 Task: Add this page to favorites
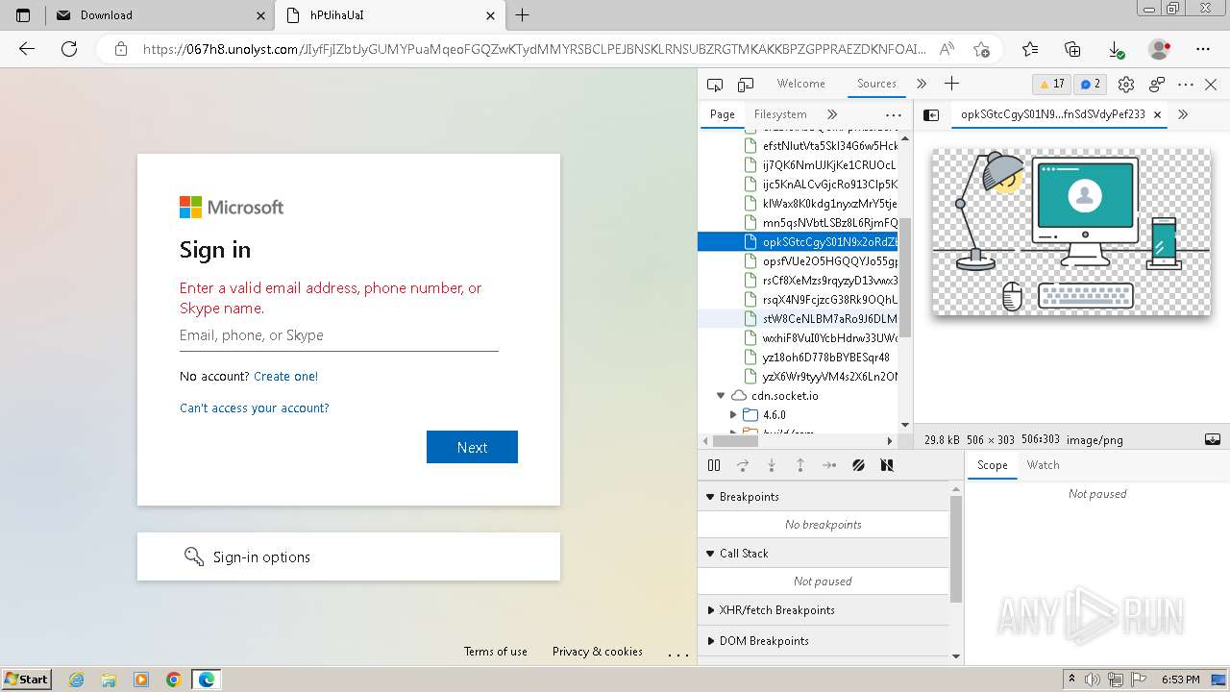[981, 49]
